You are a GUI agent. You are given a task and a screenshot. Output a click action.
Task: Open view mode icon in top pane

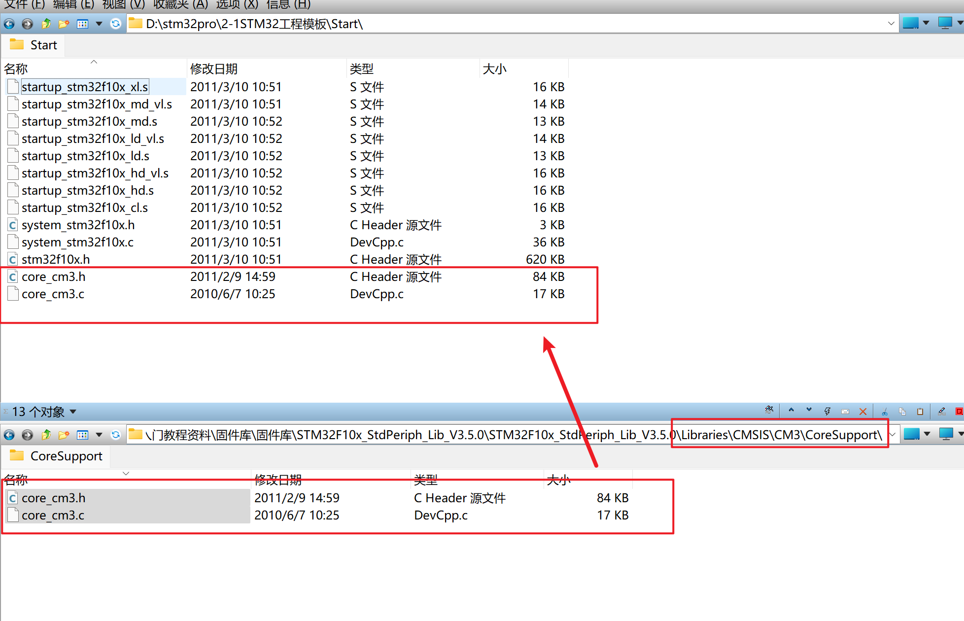(82, 24)
